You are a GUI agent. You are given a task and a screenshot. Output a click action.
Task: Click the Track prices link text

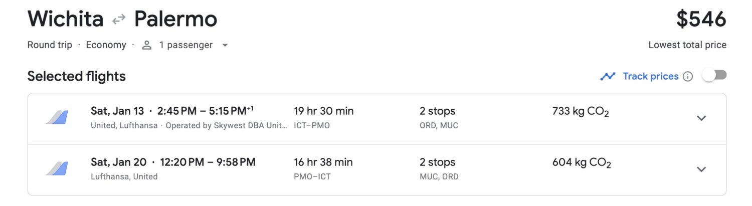(x=650, y=76)
